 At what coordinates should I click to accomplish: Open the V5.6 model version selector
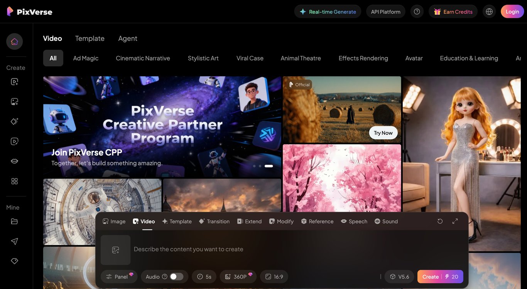pyautogui.click(x=399, y=276)
